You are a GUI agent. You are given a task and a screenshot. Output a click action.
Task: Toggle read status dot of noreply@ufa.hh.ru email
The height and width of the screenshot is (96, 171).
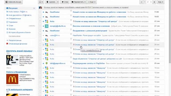pyautogui.click(x=43, y=26)
